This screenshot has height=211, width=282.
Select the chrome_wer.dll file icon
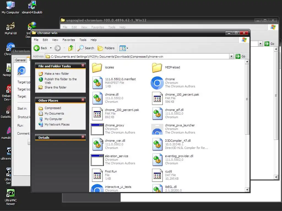tap(97, 145)
